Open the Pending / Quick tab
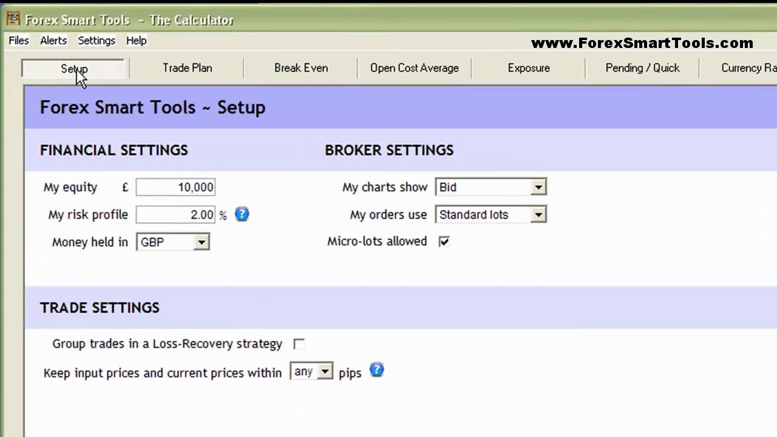 coord(642,68)
